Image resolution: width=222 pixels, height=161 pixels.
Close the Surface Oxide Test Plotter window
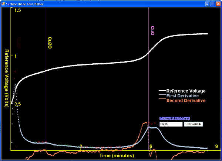click(218, 4)
